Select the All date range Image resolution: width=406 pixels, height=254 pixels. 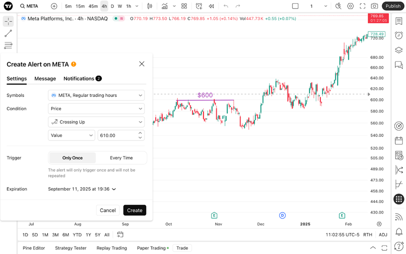(107, 235)
